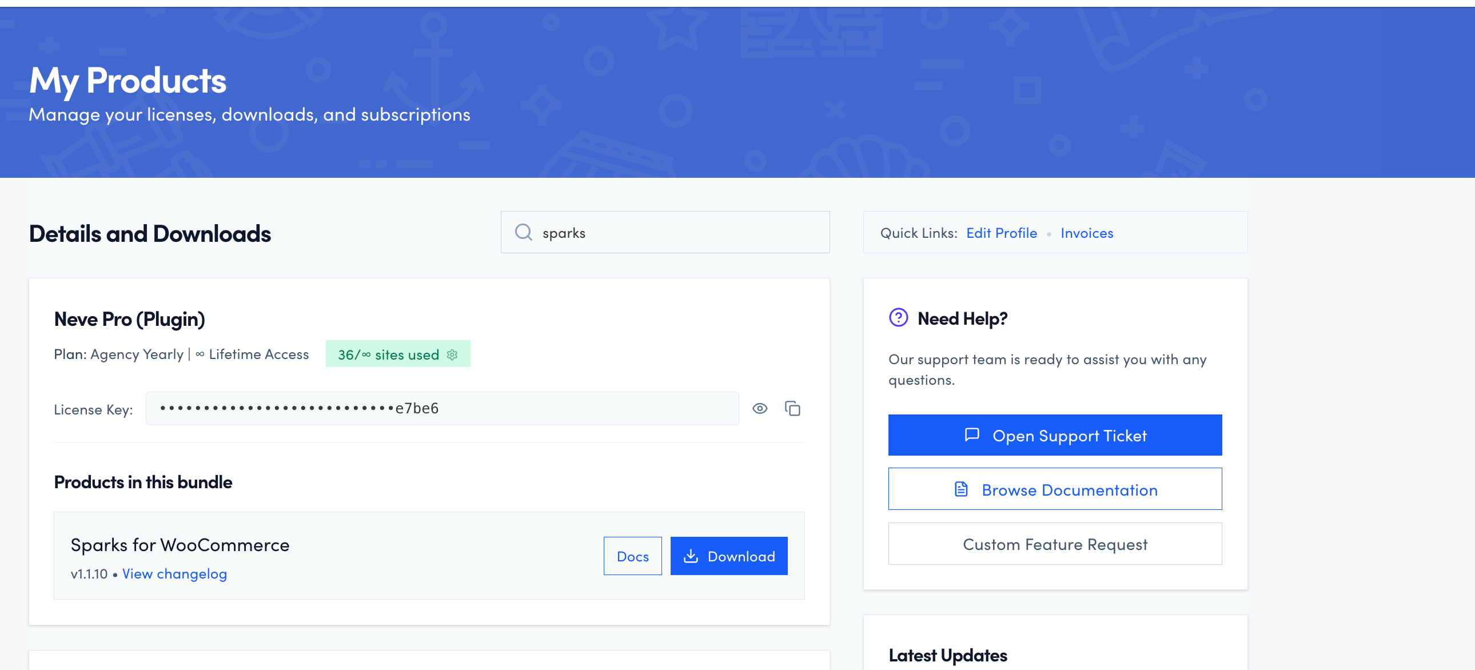Click the sparks search input field
This screenshot has width=1475, height=670.
(x=665, y=233)
